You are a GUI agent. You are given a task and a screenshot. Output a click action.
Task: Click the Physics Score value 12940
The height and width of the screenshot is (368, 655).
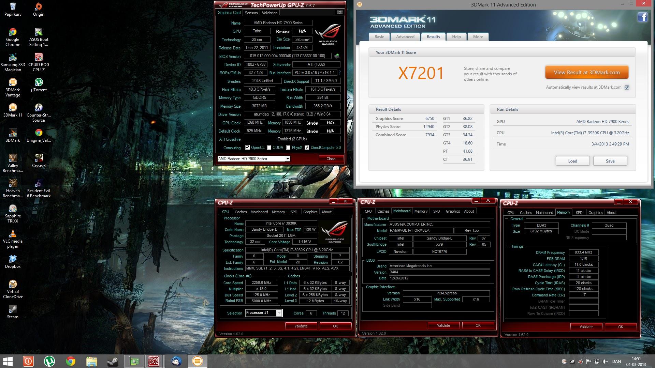pos(428,127)
